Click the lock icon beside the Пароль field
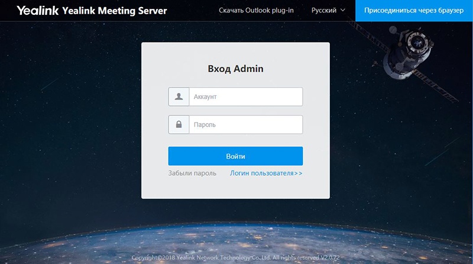The width and height of the screenshot is (473, 264). tap(179, 124)
